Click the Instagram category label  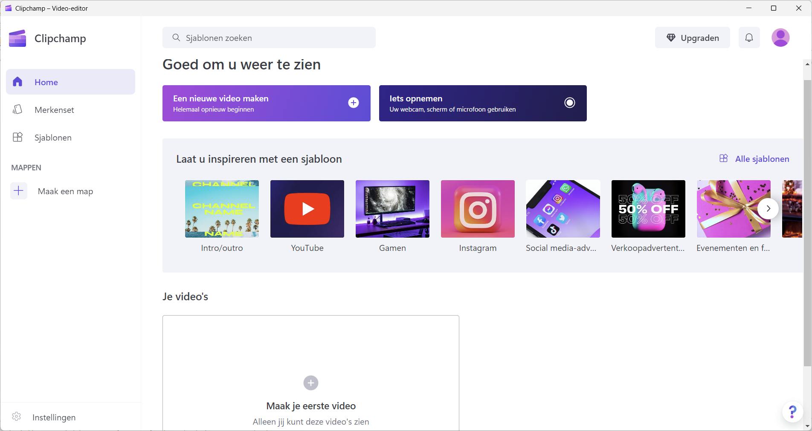click(x=478, y=248)
